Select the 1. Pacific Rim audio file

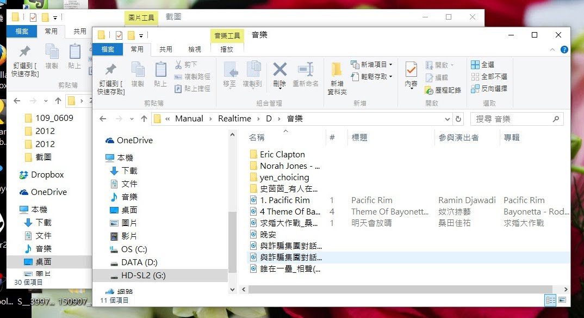click(x=279, y=200)
